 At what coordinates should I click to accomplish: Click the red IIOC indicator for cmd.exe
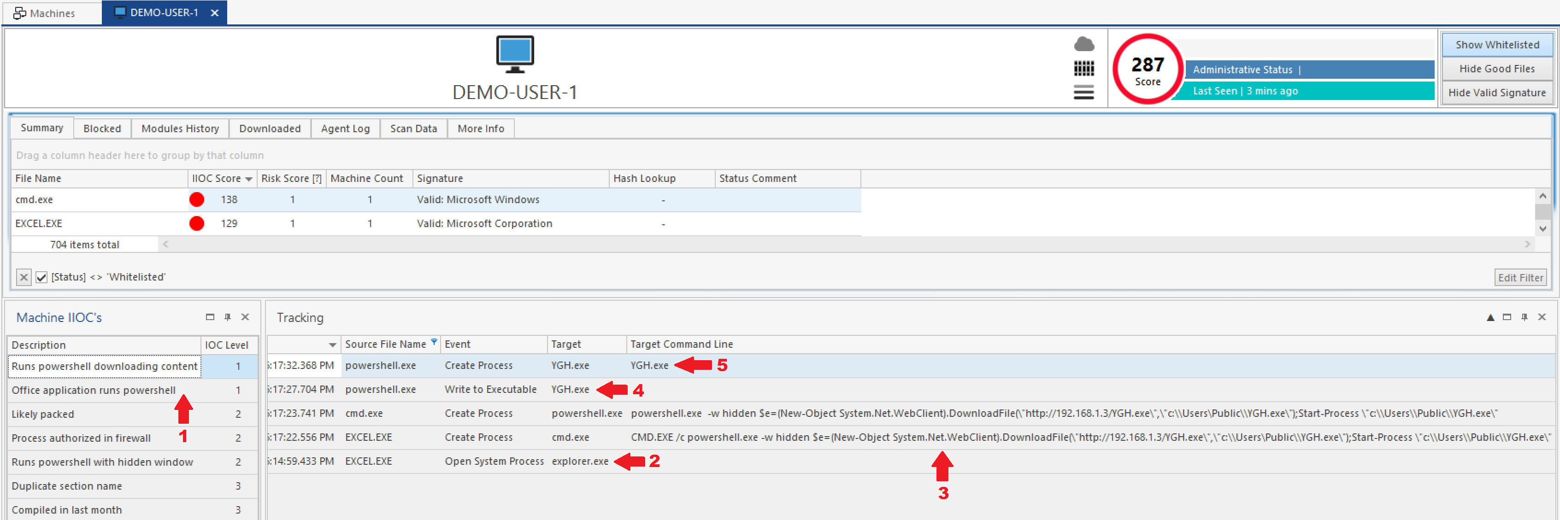pyautogui.click(x=197, y=199)
